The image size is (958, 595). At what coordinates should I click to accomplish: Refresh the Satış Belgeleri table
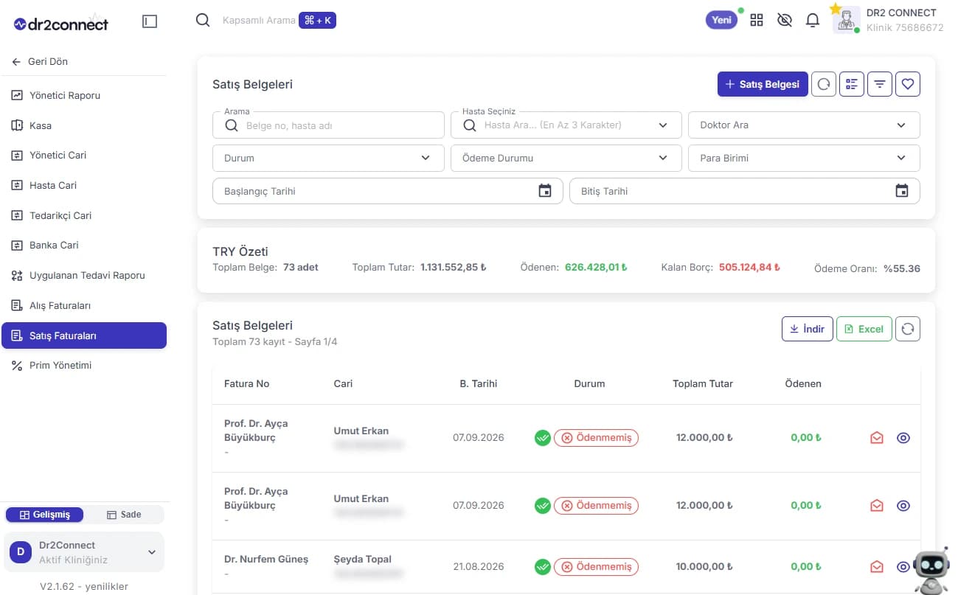click(x=908, y=329)
